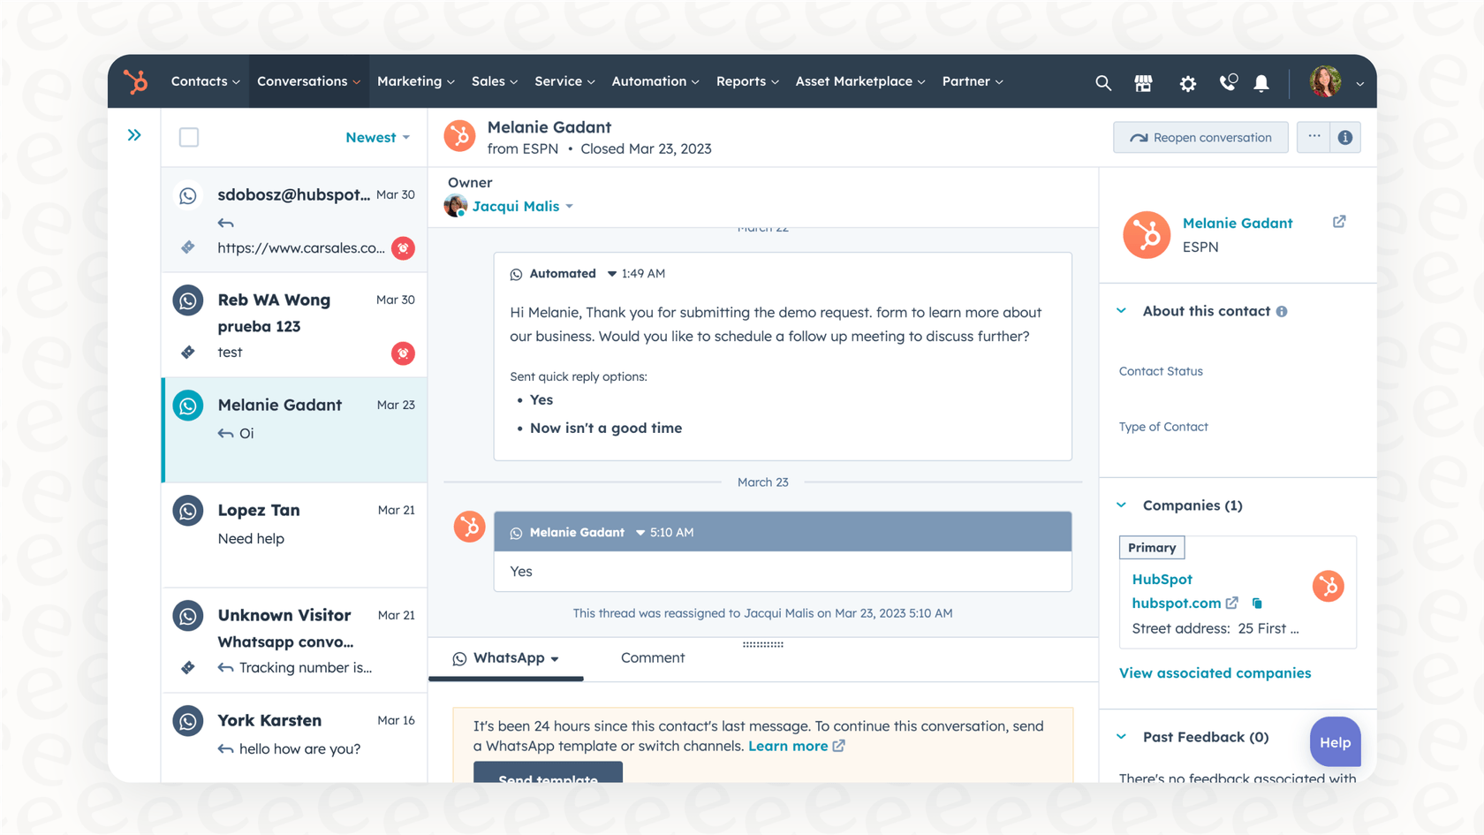Open Melanie Gadant's record via external link icon
Viewport: 1484px width, 835px height.
click(1339, 222)
